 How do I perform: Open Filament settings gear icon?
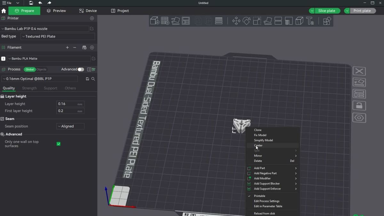pos(92,47)
